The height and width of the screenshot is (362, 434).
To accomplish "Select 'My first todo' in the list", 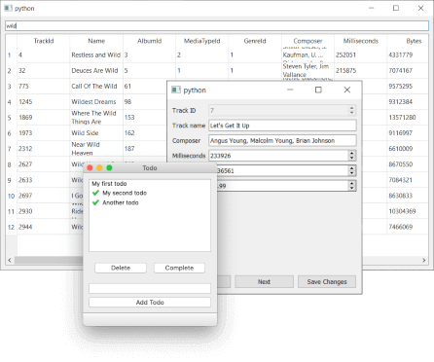I will click(x=109, y=184).
